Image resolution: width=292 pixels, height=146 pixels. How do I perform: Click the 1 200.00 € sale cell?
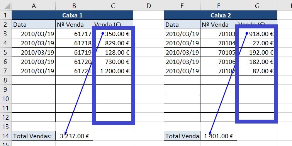113,71
